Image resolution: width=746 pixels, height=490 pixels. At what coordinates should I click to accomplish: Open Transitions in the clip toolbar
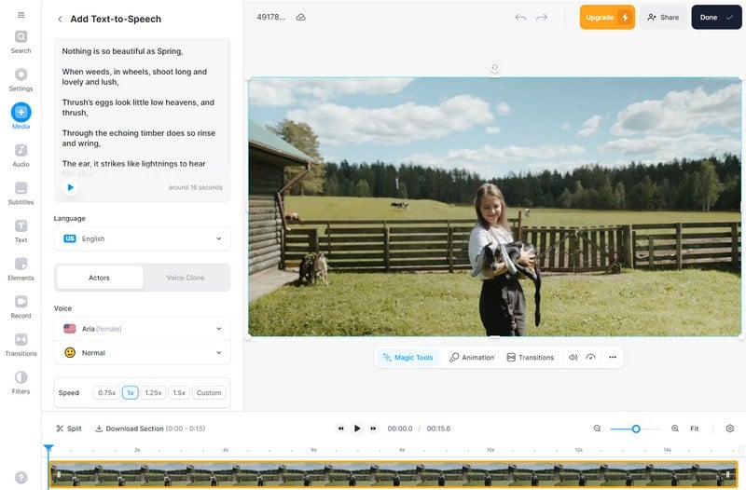click(531, 358)
